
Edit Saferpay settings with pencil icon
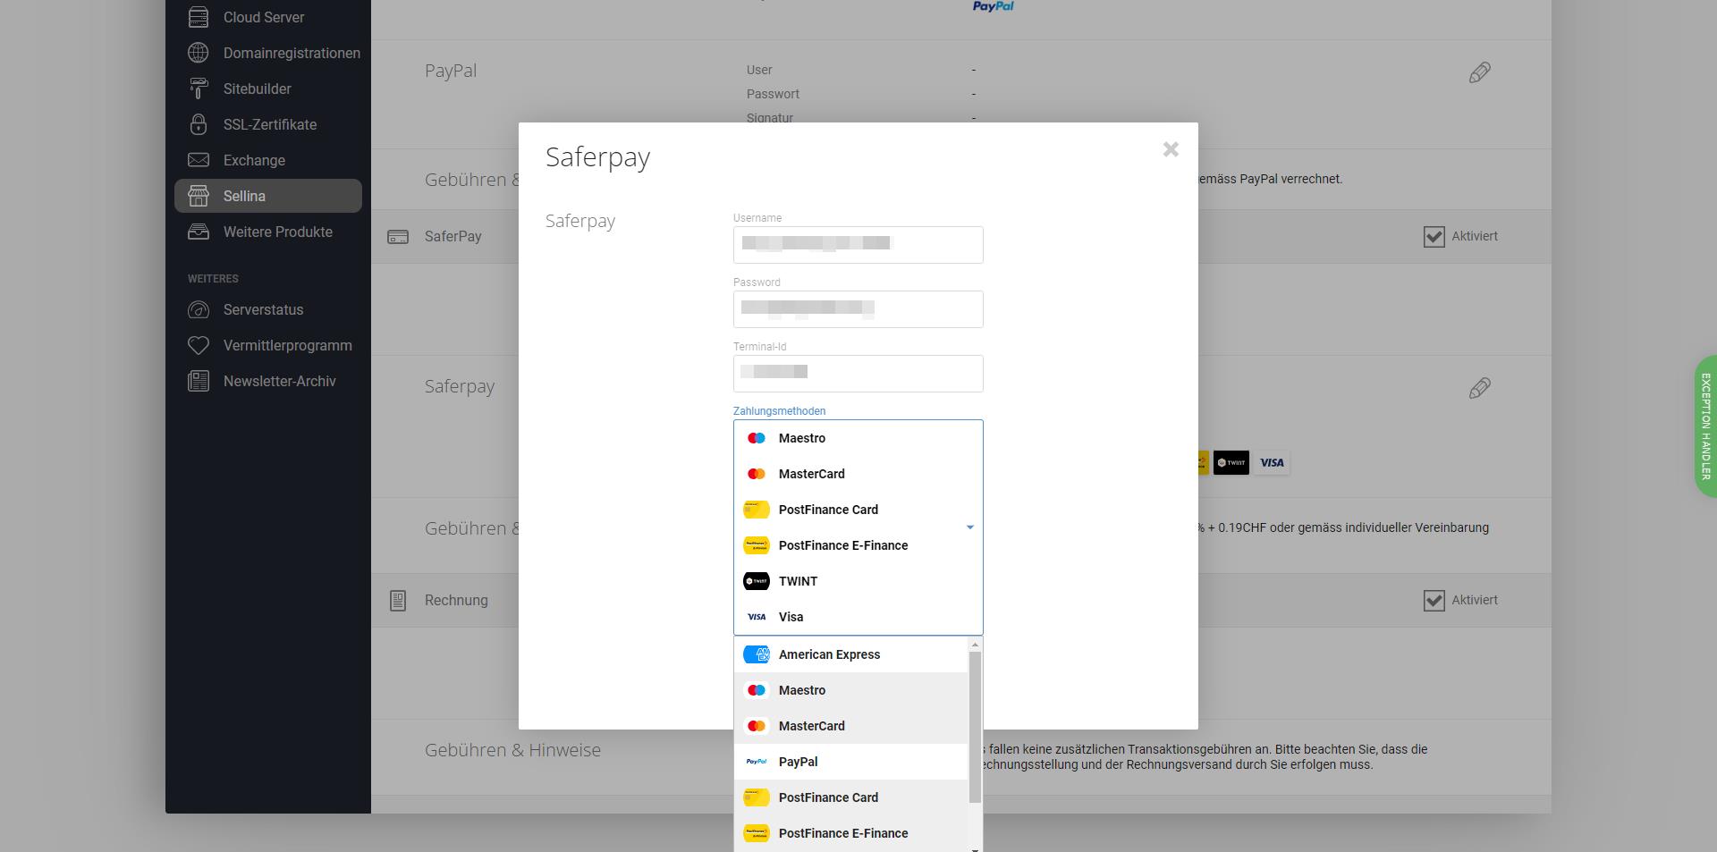tap(1480, 388)
